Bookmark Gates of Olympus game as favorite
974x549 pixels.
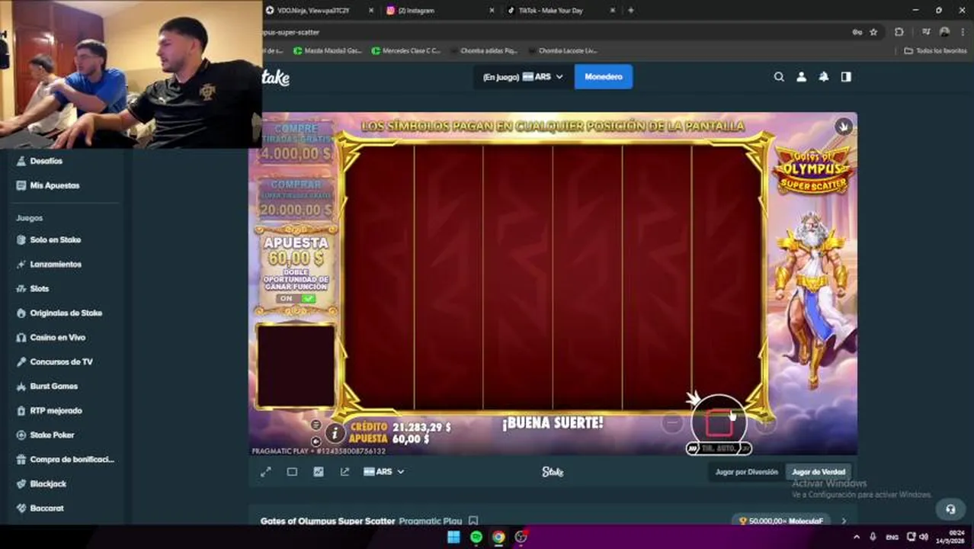(x=473, y=522)
